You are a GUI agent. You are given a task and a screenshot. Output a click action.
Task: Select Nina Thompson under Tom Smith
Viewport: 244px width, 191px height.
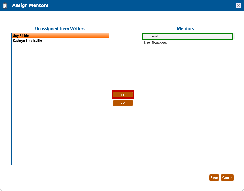coord(155,43)
